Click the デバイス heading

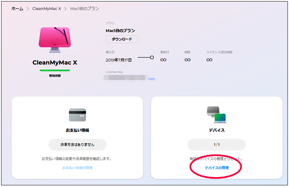click(216, 130)
